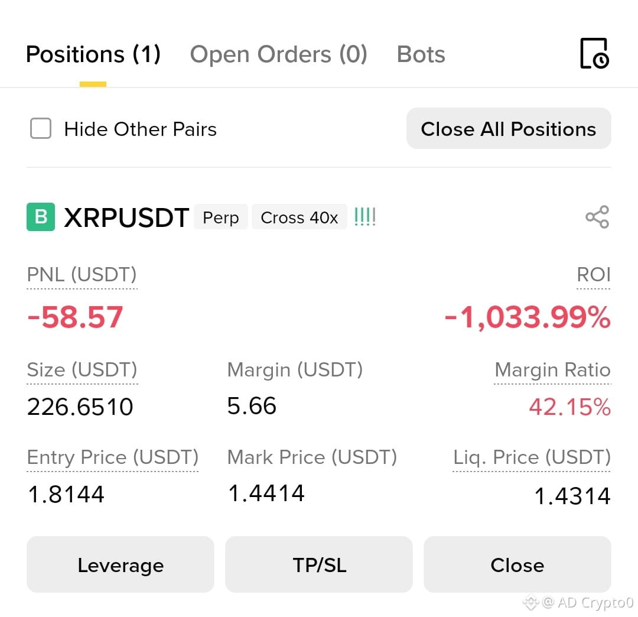Tap the green B buy badge
The image size is (638, 617).
point(41,217)
